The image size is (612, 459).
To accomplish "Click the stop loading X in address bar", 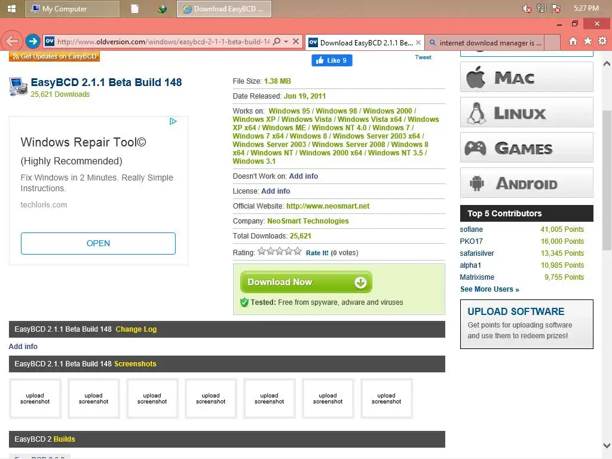I will tap(296, 41).
